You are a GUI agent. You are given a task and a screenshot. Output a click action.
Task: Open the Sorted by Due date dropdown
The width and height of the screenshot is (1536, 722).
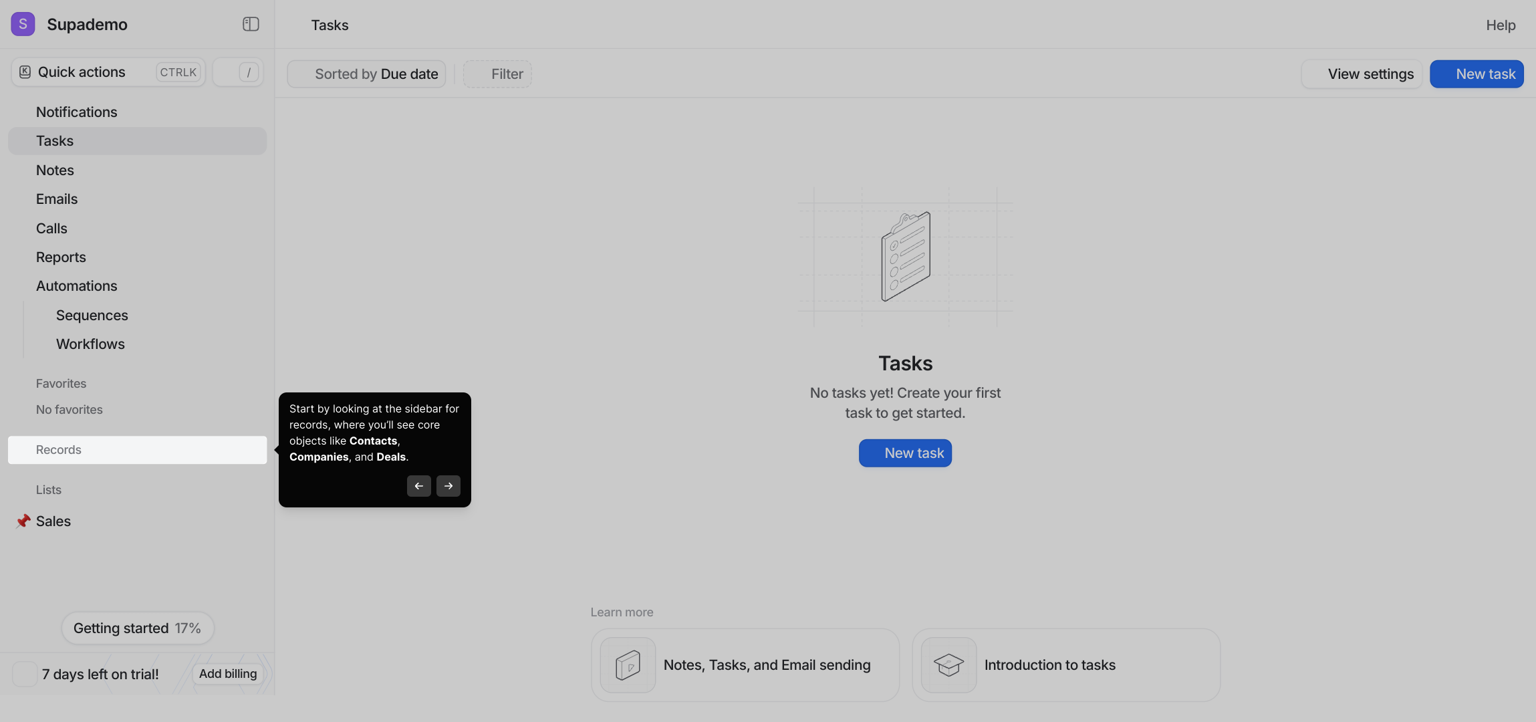tap(366, 74)
